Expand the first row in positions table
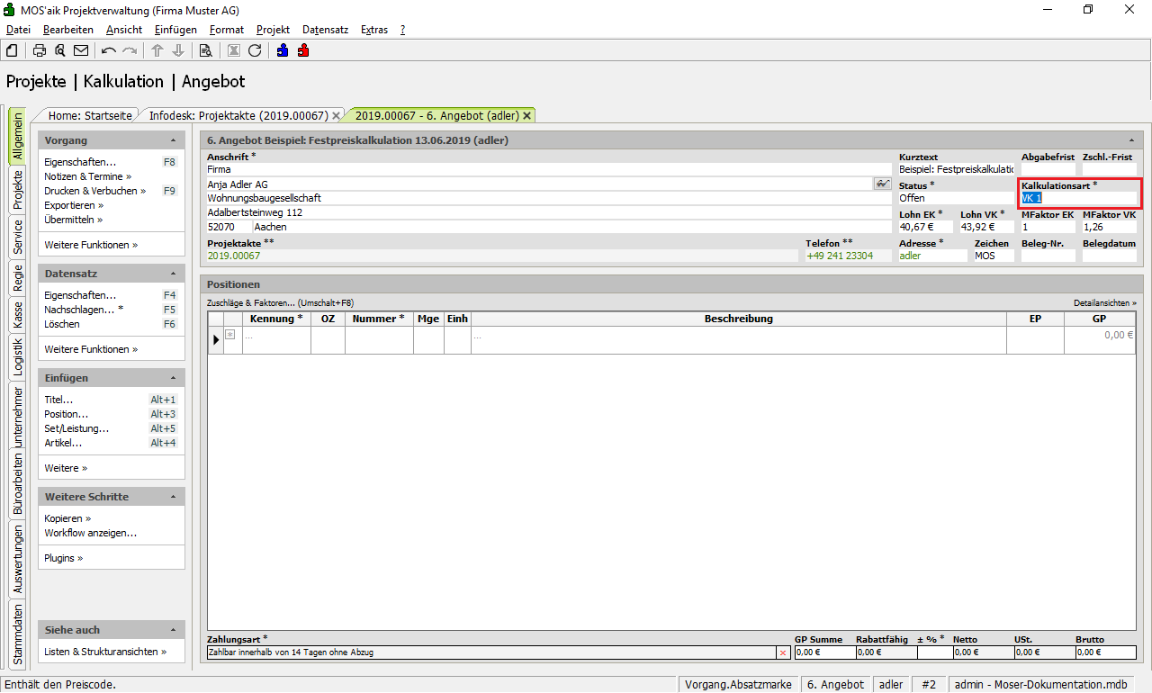Viewport: 1152px width, 693px height. [229, 335]
